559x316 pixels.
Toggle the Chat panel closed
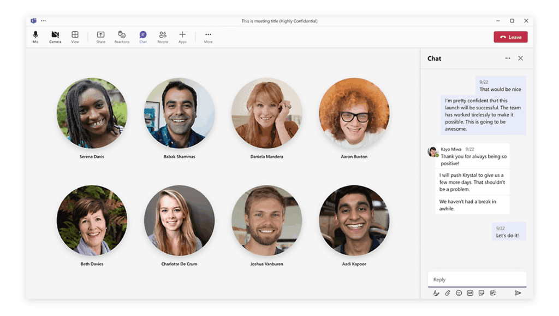520,58
